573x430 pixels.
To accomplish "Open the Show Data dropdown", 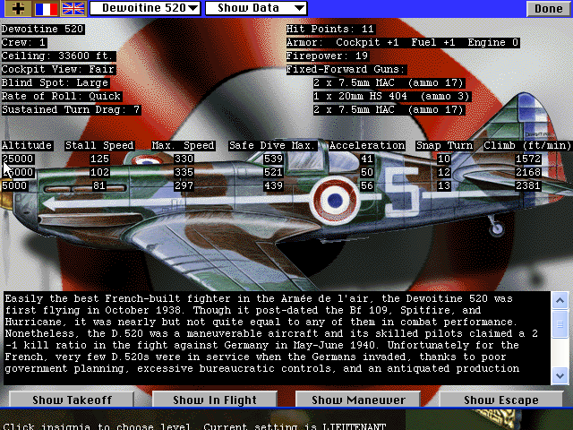I will click(256, 8).
